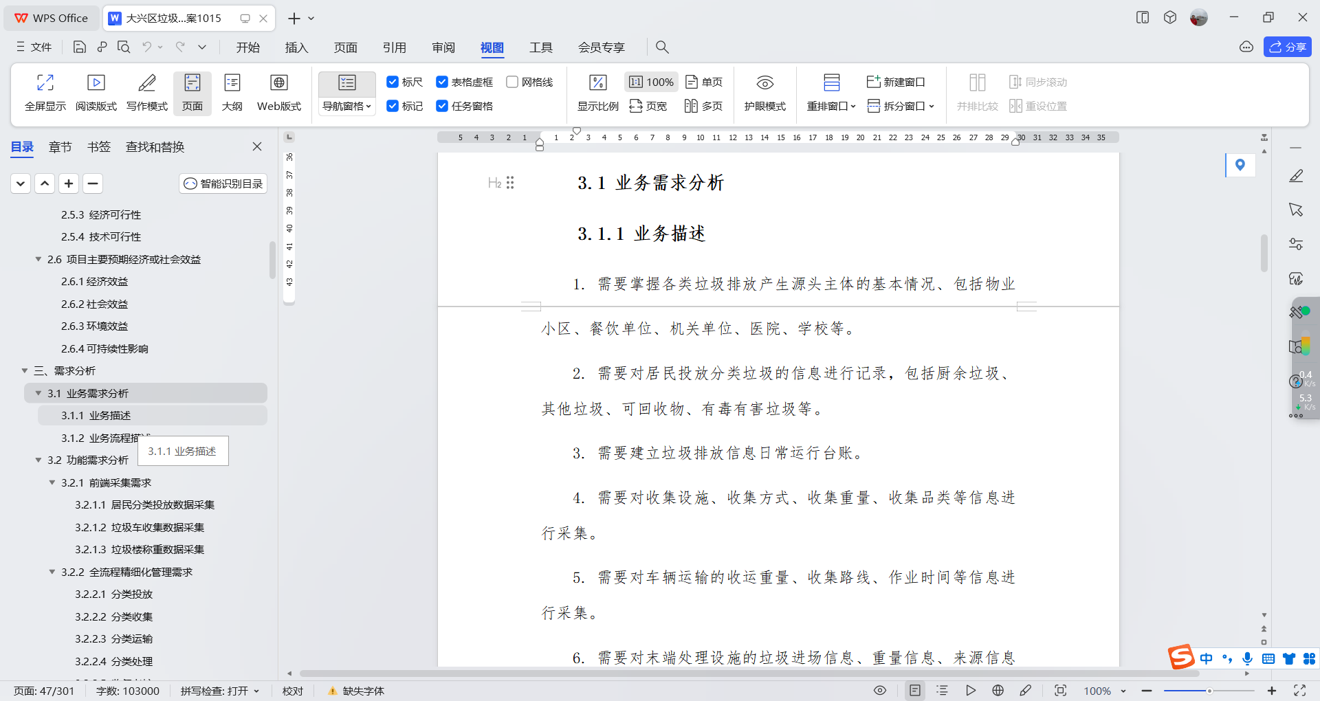The image size is (1320, 701).
Task: Open settings sliders in right sidebar
Action: [1296, 244]
